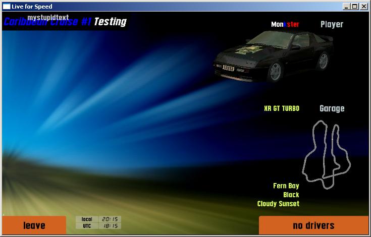Maximize the Live for Speed window
Screen dimensions: 371x237
[x=354, y=7]
